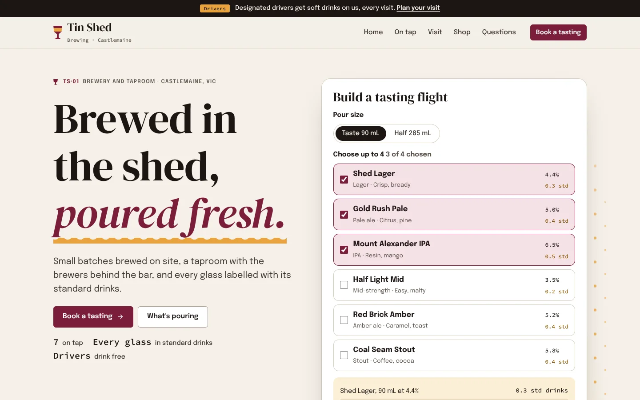The width and height of the screenshot is (640, 400).
Task: Click the '0.3 std drinks' summary total
Action: (x=542, y=391)
